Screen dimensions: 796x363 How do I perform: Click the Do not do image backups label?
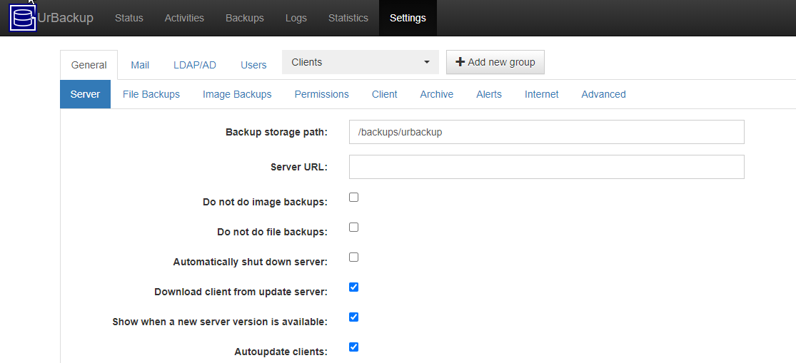click(x=265, y=202)
